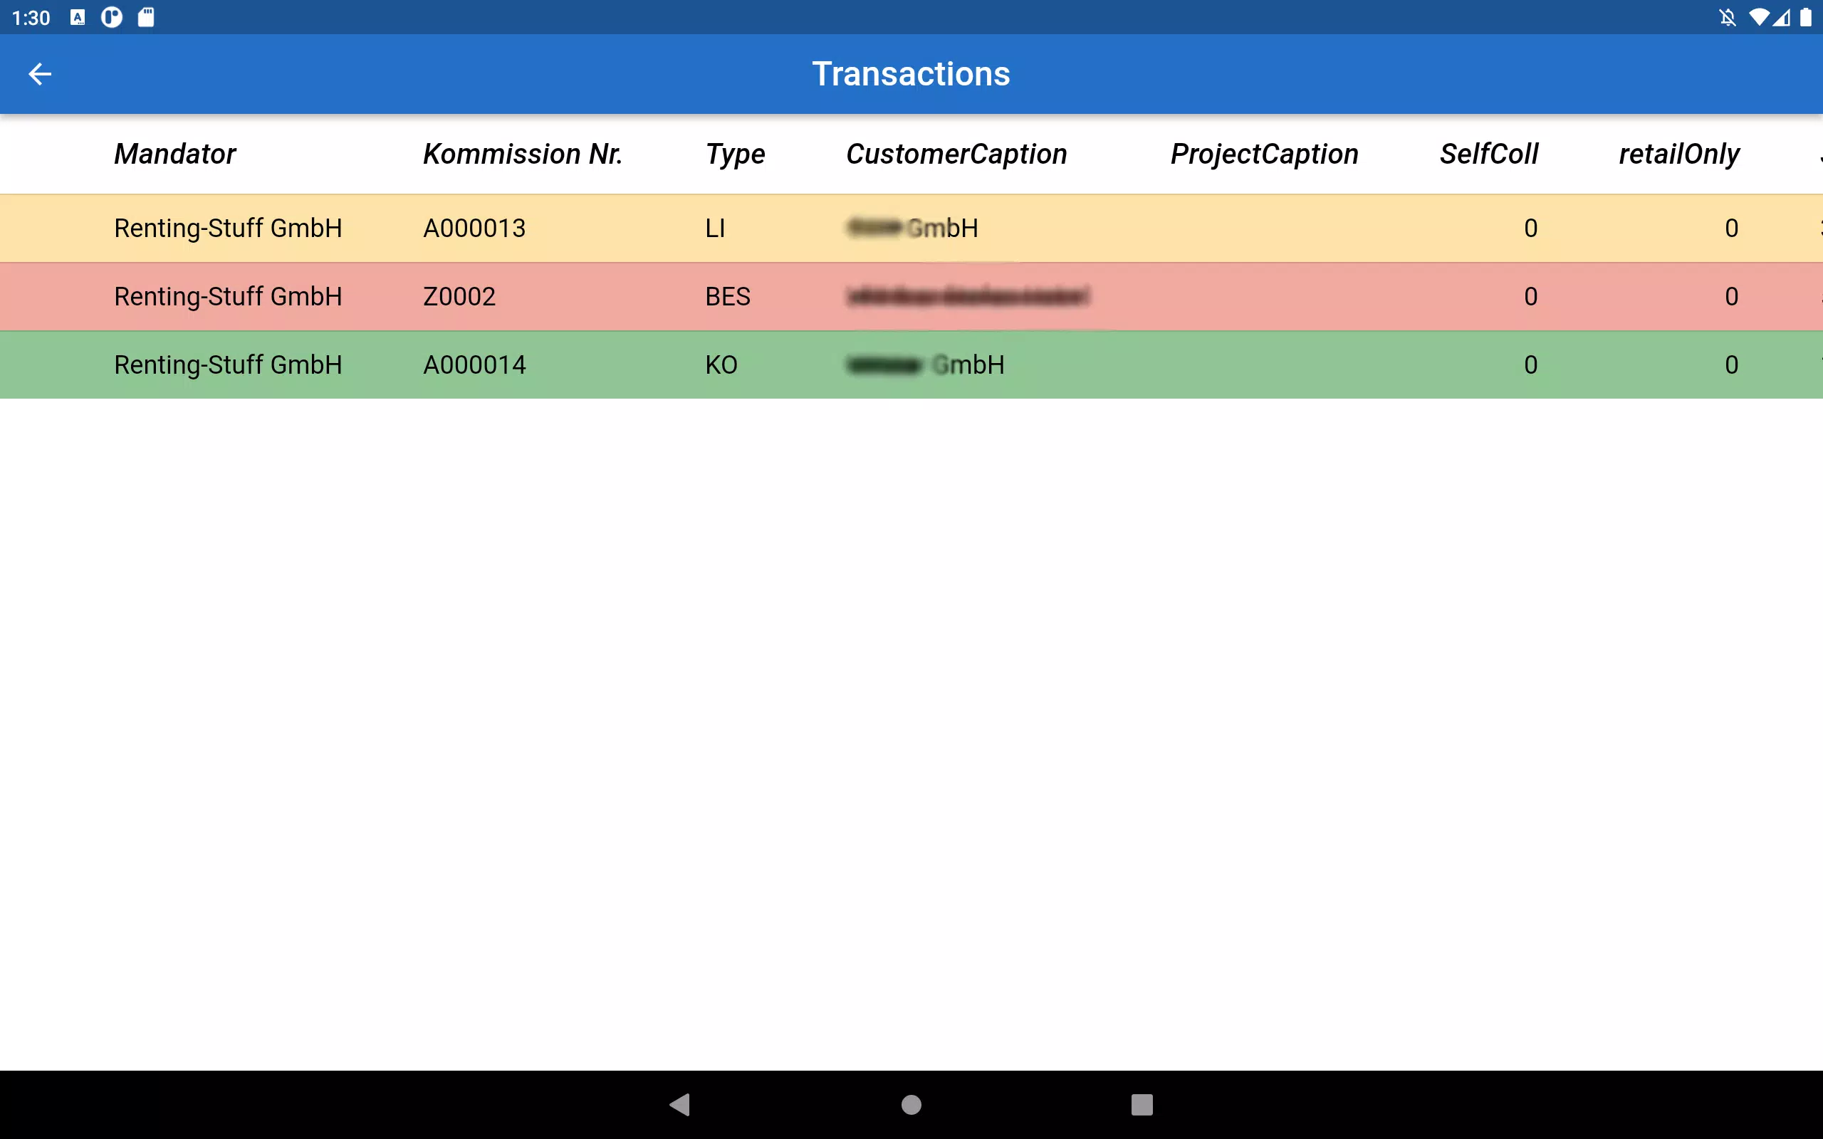
Task: Tap the Android recent apps square button
Action: click(x=1142, y=1104)
